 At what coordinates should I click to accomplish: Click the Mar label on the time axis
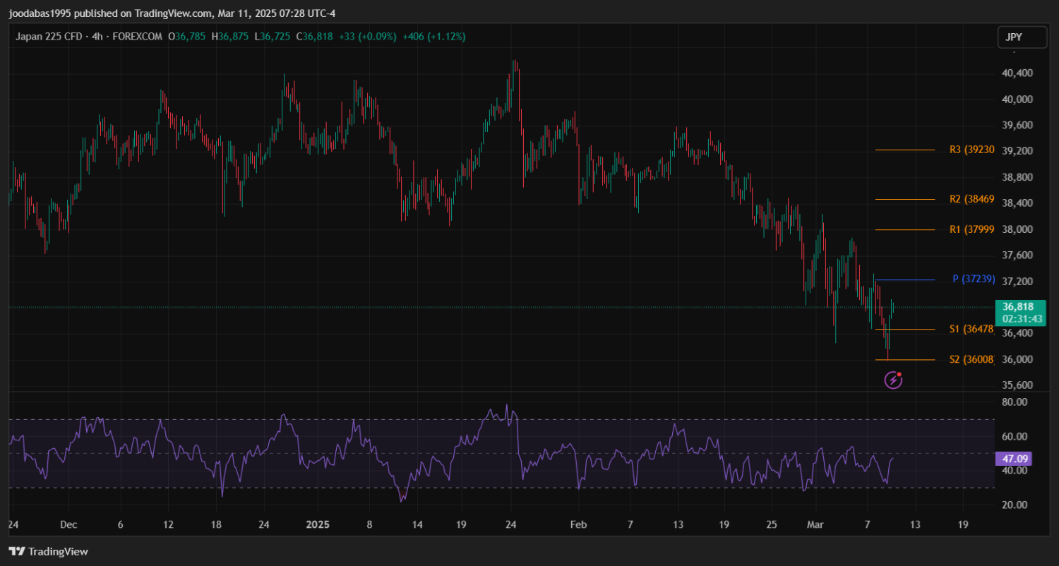coord(815,525)
